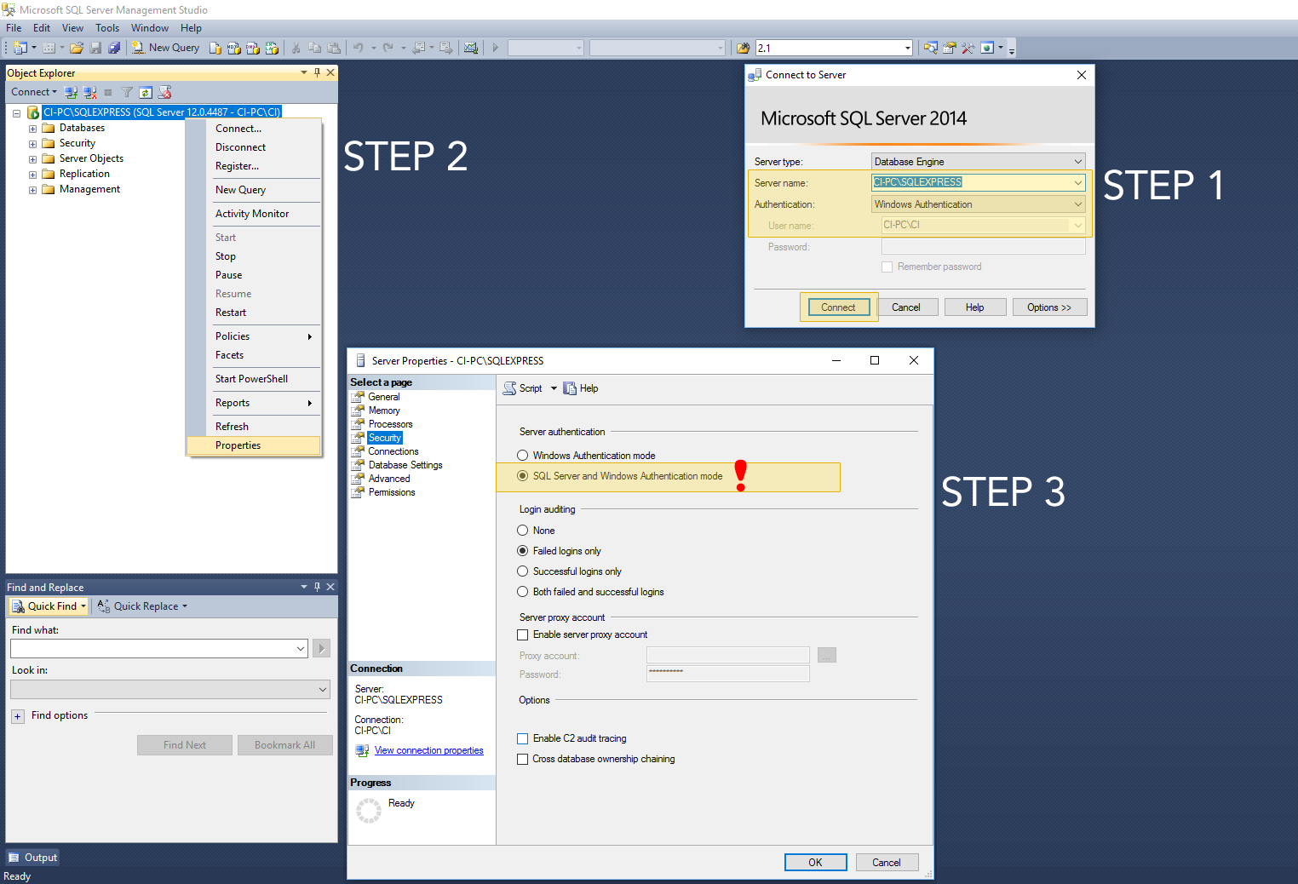Screen dimensions: 1298x884
Task: Click Cancel in Server Properties dialog
Action: pyautogui.click(x=886, y=863)
